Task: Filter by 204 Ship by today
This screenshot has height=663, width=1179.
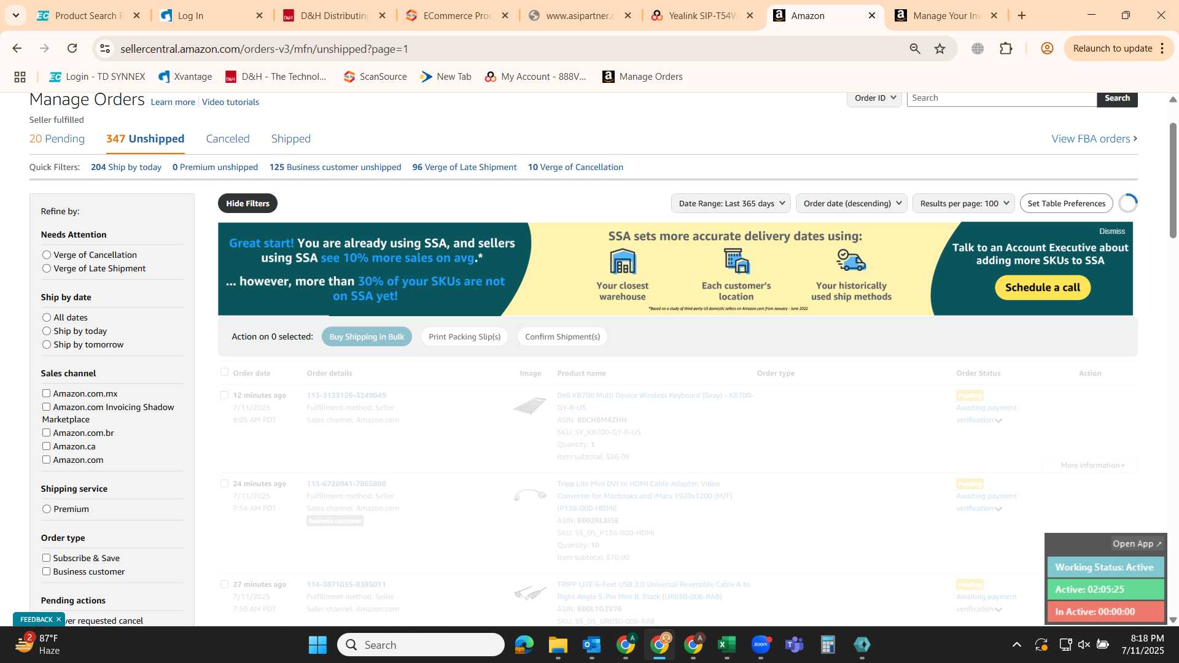Action: (126, 167)
